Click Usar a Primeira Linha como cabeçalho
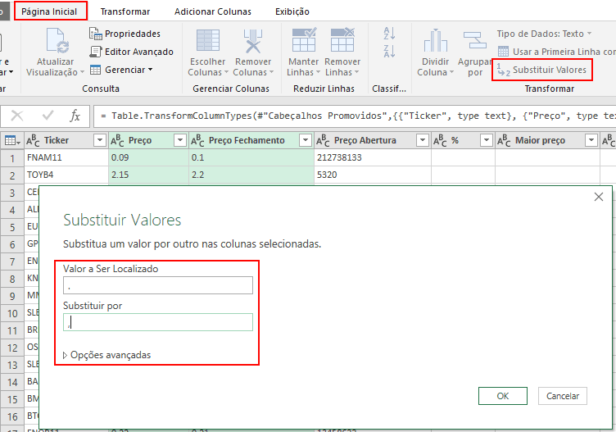Screen dimensions: 616x432 pyautogui.click(x=556, y=52)
